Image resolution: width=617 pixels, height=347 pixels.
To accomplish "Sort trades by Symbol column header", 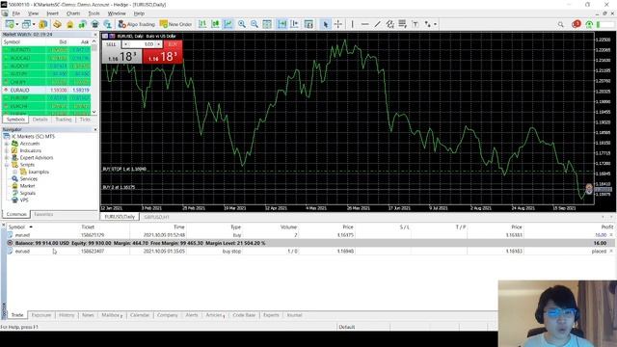I will pyautogui.click(x=17, y=227).
